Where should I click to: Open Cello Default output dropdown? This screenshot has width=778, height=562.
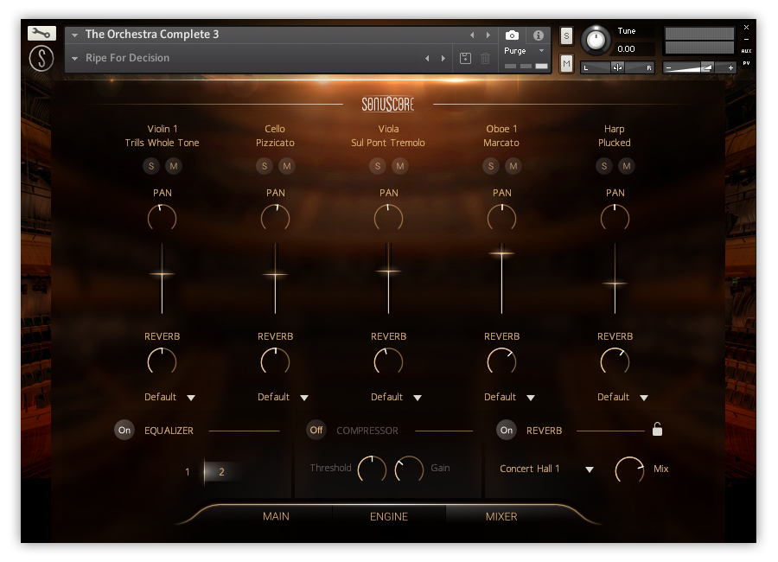coord(284,397)
